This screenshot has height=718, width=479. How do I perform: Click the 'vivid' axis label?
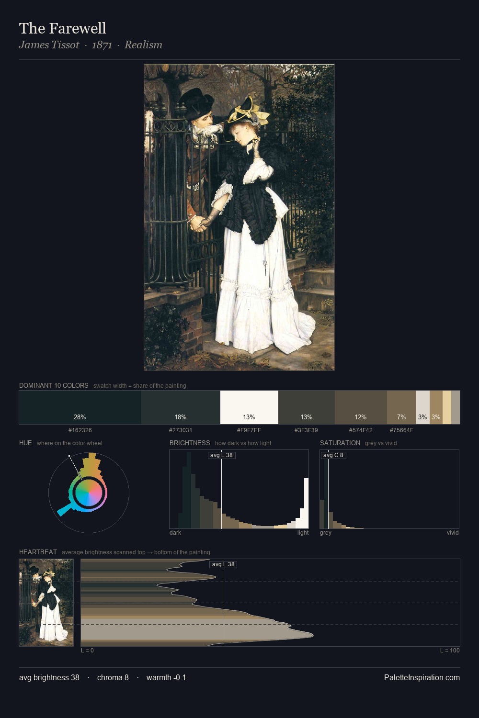point(453,533)
